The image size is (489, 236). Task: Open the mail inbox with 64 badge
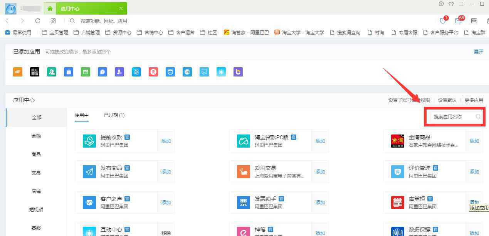click(x=458, y=21)
